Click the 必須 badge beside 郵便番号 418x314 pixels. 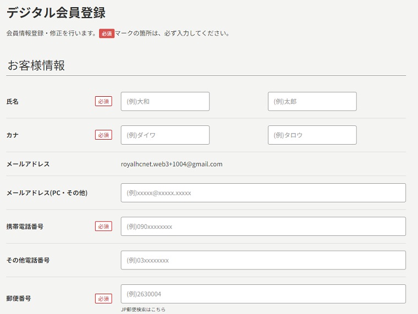coord(103,299)
